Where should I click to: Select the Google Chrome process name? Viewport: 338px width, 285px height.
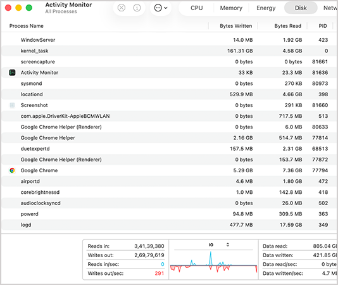click(x=39, y=170)
